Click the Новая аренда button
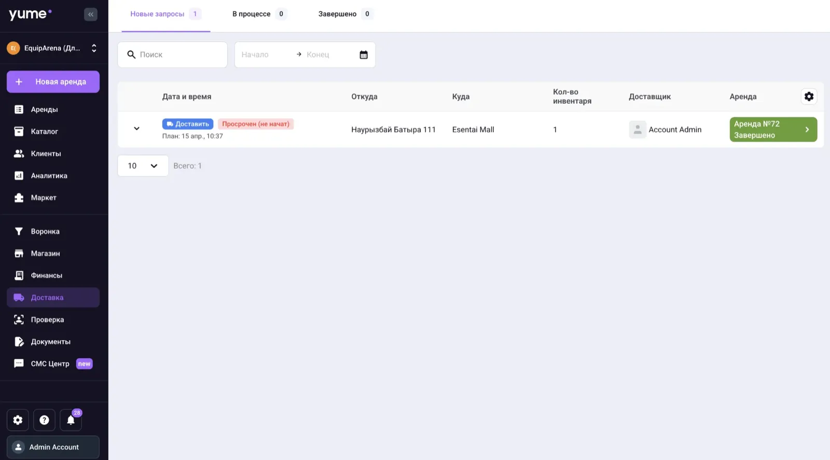Viewport: 830px width, 460px height. point(53,82)
